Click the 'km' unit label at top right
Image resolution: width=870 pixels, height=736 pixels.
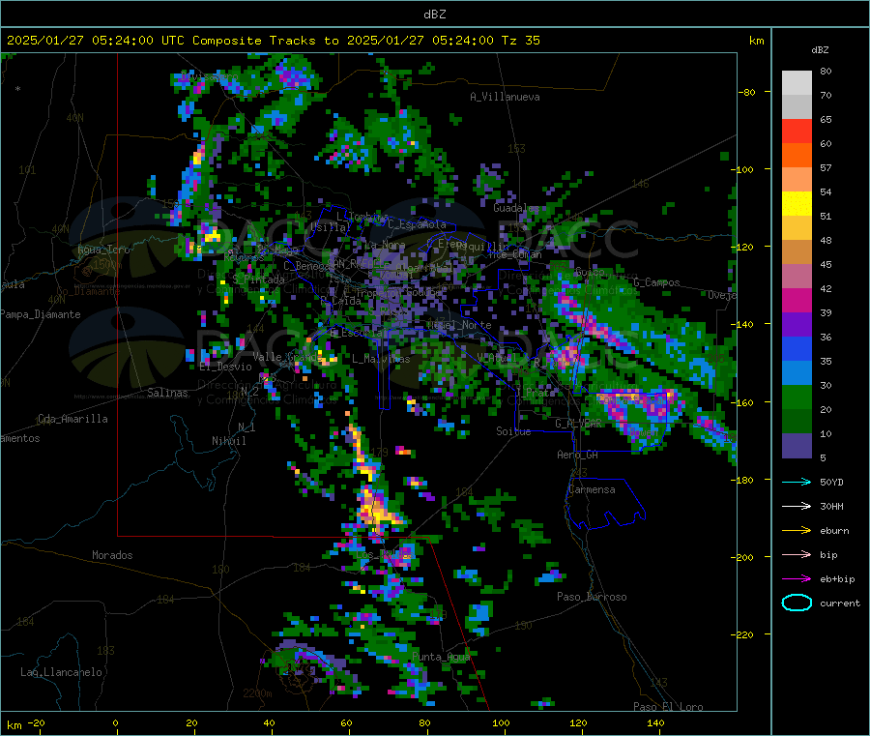pos(756,41)
